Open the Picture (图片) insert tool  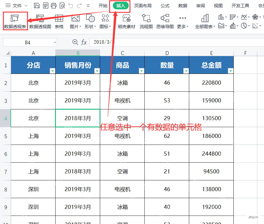[x=75, y=21]
